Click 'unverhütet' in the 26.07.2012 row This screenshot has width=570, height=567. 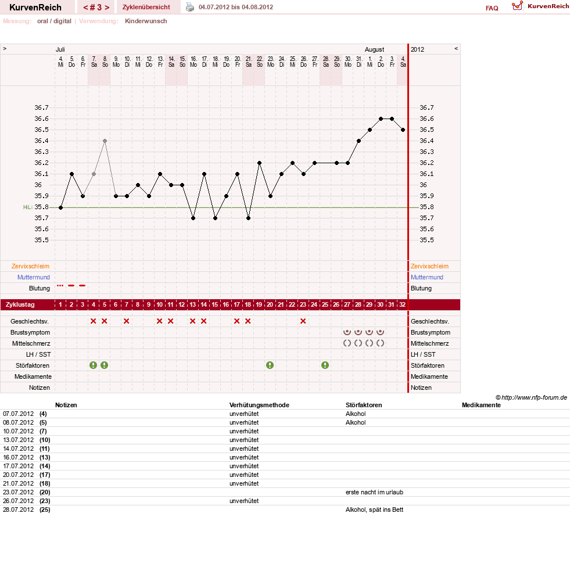tap(244, 501)
